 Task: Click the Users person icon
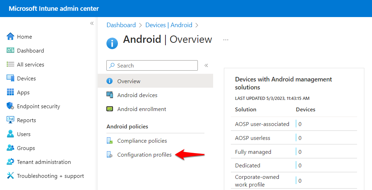click(x=10, y=134)
